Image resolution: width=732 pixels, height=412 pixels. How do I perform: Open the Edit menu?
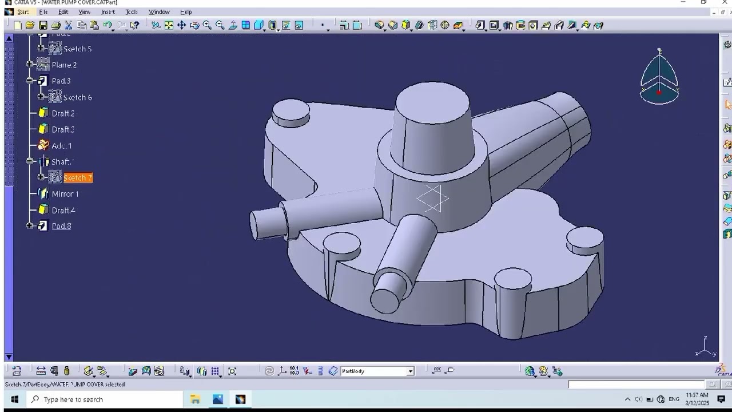click(x=63, y=12)
